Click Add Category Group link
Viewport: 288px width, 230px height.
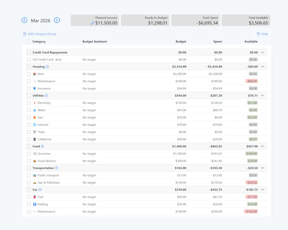tap(40, 34)
